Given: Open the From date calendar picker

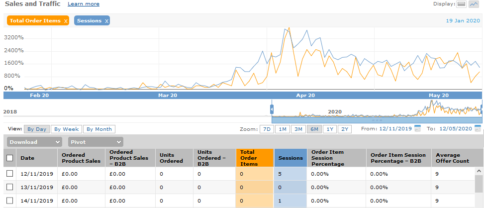Looking at the screenshot, I should coord(417,129).
